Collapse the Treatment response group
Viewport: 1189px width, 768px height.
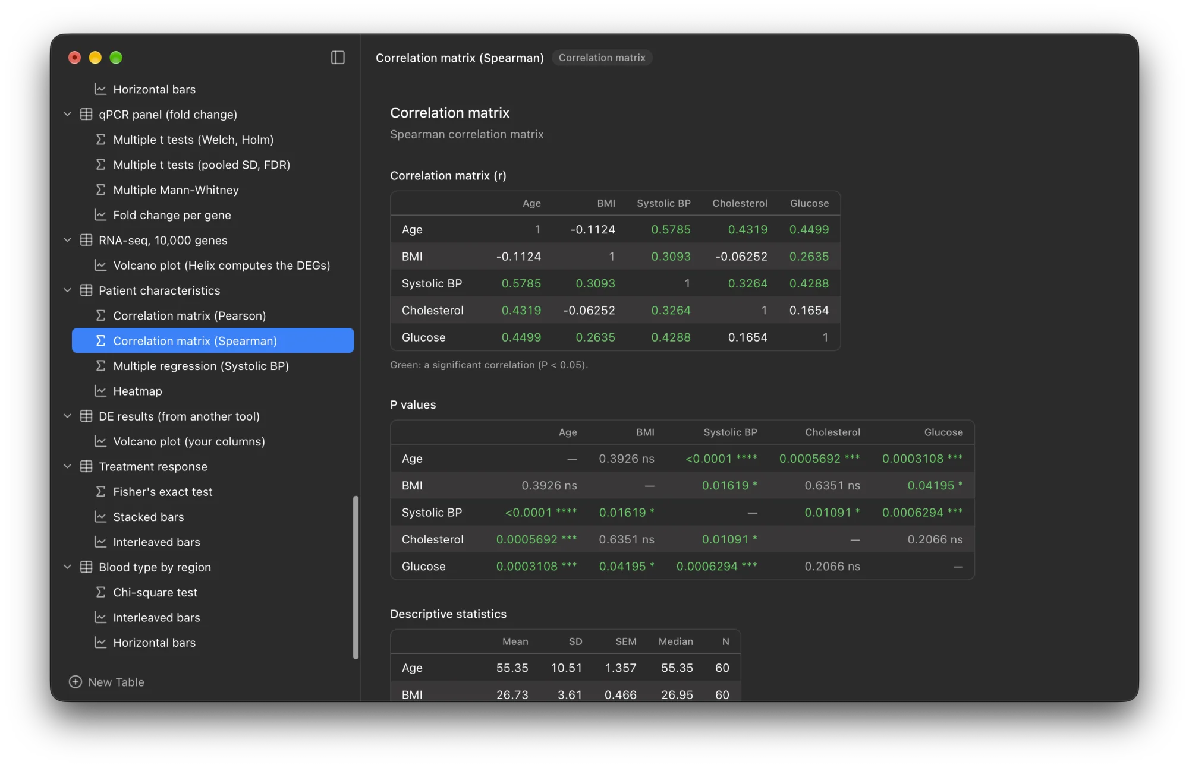[67, 466]
